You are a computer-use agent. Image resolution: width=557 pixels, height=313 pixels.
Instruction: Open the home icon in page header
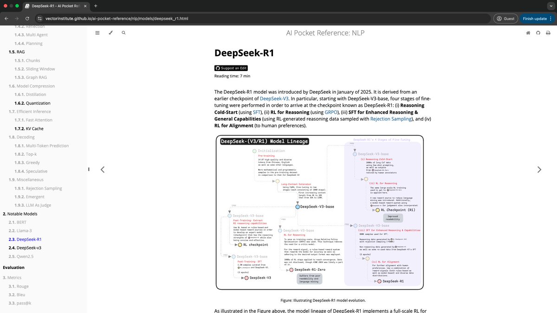click(x=528, y=33)
